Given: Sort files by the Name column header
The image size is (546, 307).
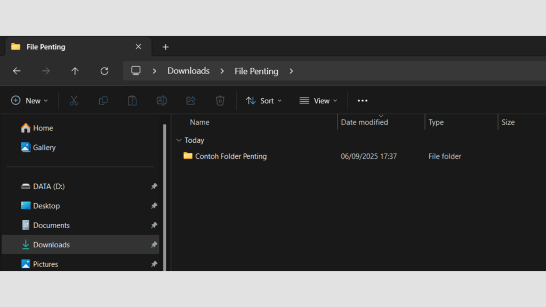Looking at the screenshot, I should pyautogui.click(x=199, y=122).
